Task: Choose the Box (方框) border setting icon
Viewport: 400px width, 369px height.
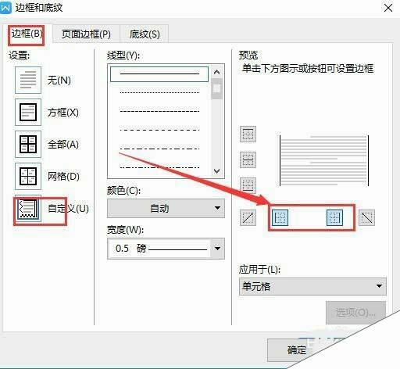Action: 28,112
